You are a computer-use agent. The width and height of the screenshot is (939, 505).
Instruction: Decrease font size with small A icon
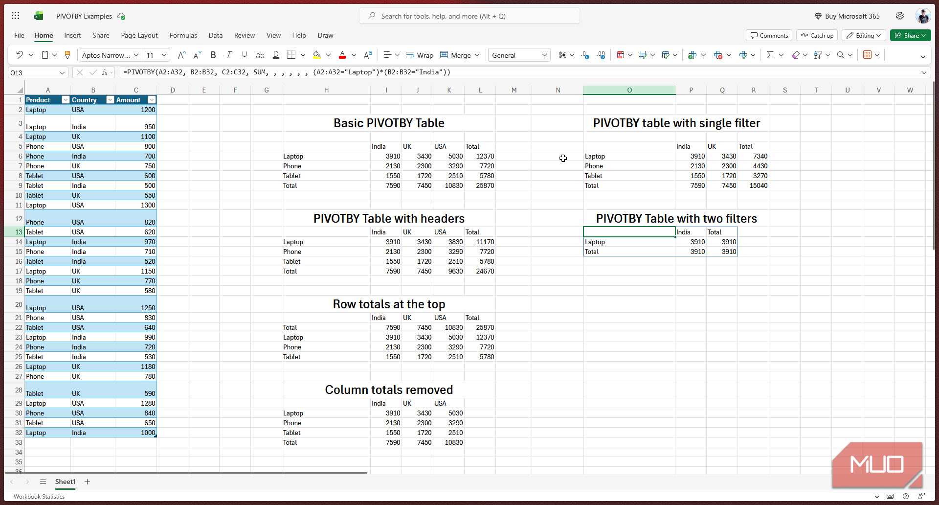[197, 55]
